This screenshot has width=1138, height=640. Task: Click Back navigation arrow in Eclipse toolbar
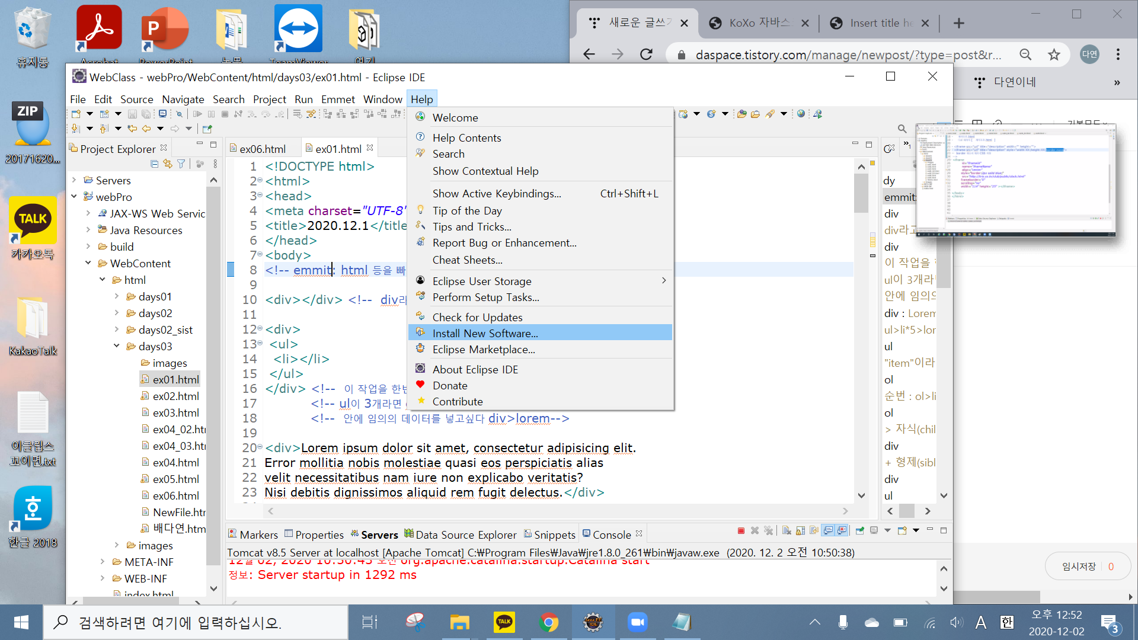(x=146, y=129)
